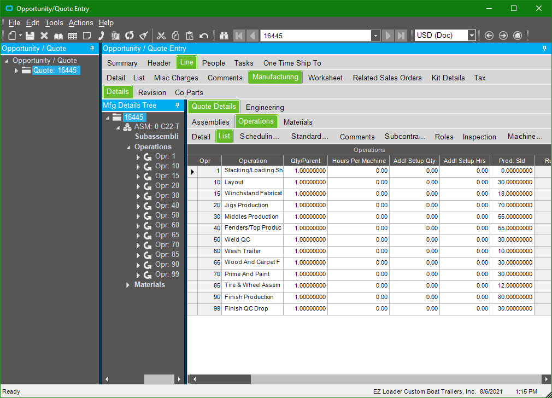The height and width of the screenshot is (398, 552).
Task: Click the phone call toolbar icon
Action: point(101,36)
